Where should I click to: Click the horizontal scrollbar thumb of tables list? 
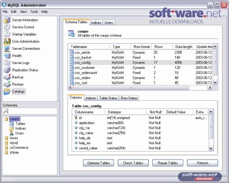coord(131,87)
